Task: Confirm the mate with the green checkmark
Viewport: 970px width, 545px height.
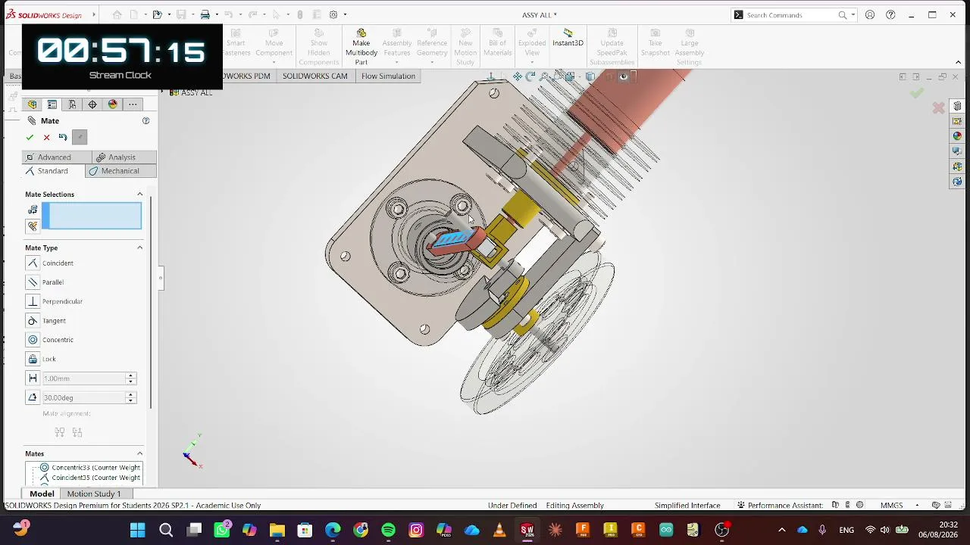Action: point(30,137)
